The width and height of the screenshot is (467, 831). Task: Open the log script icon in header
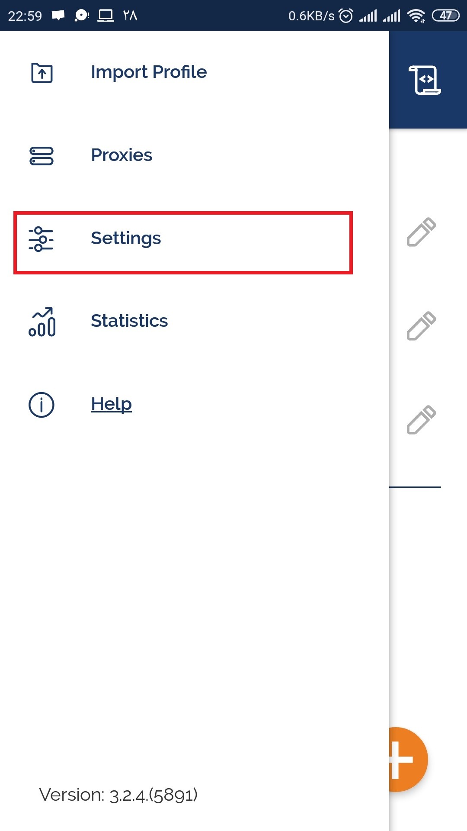[425, 80]
